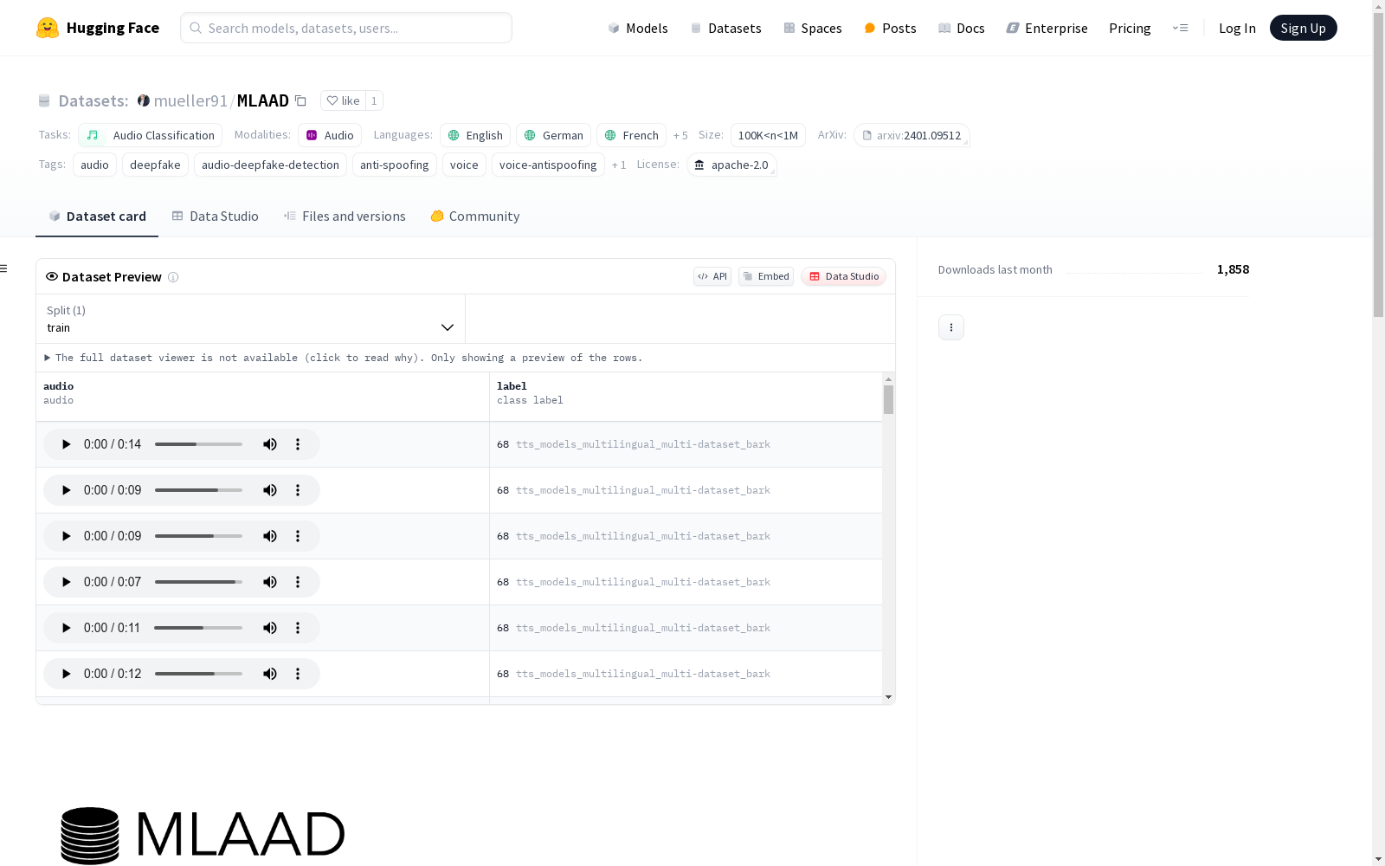Open Posts in the header
The height and width of the screenshot is (866, 1385).
[x=890, y=28]
